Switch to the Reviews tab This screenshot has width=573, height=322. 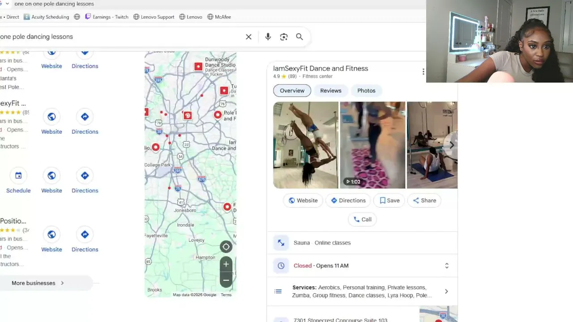(331, 90)
